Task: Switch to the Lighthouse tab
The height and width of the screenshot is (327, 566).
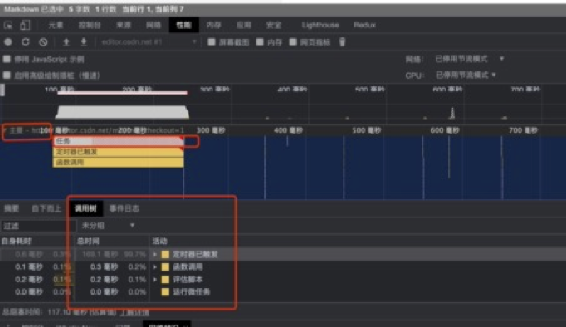Action: point(320,25)
